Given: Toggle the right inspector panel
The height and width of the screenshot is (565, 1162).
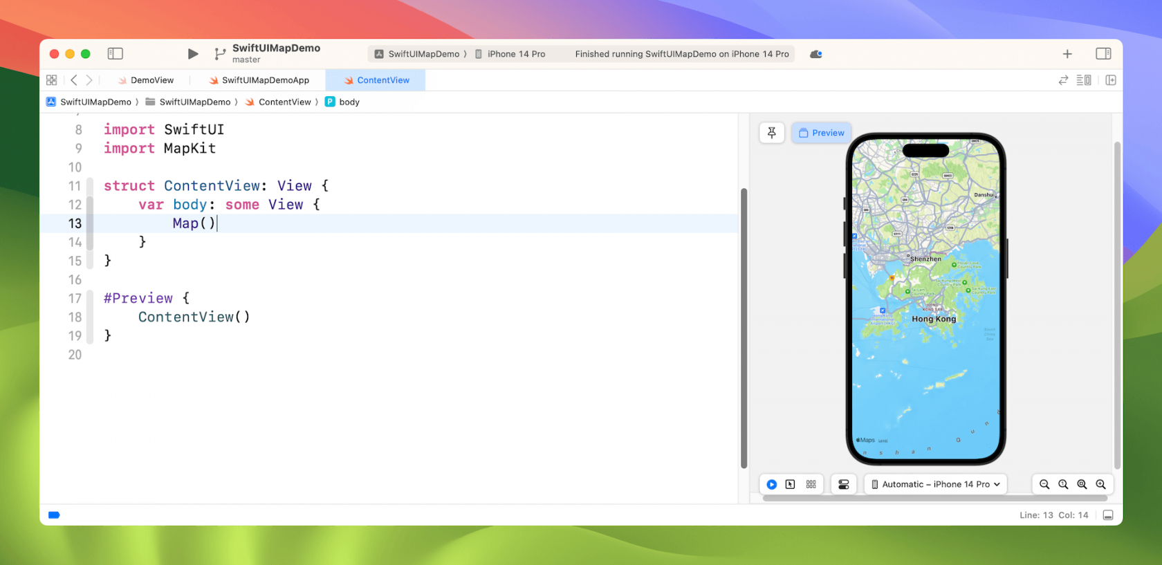Looking at the screenshot, I should coord(1103,54).
